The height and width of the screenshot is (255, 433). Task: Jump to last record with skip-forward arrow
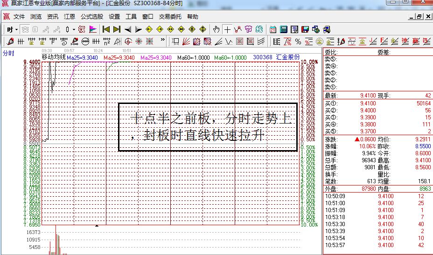pyautogui.click(x=117, y=29)
